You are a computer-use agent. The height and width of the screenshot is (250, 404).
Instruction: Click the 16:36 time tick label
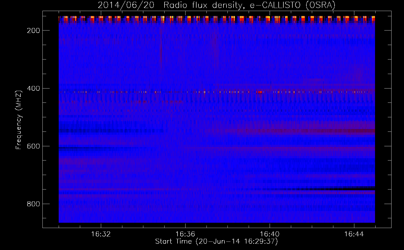(x=185, y=234)
